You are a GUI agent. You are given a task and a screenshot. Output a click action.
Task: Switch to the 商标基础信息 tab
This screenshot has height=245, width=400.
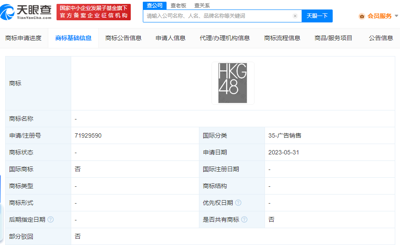(x=73, y=38)
